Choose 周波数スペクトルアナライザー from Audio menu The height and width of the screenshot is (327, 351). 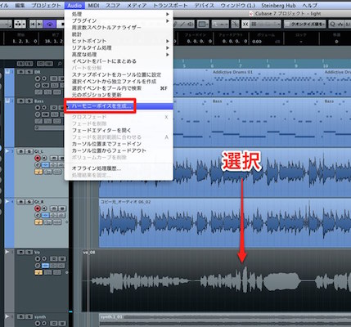[x=119, y=28]
